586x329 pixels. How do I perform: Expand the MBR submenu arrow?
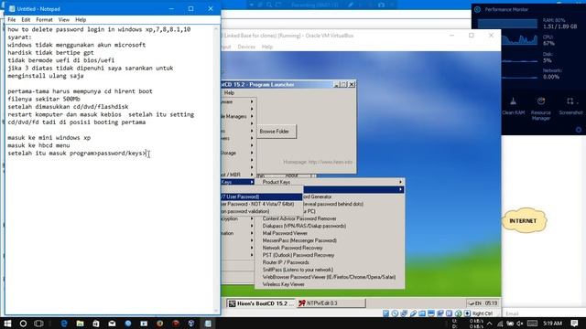click(x=252, y=175)
